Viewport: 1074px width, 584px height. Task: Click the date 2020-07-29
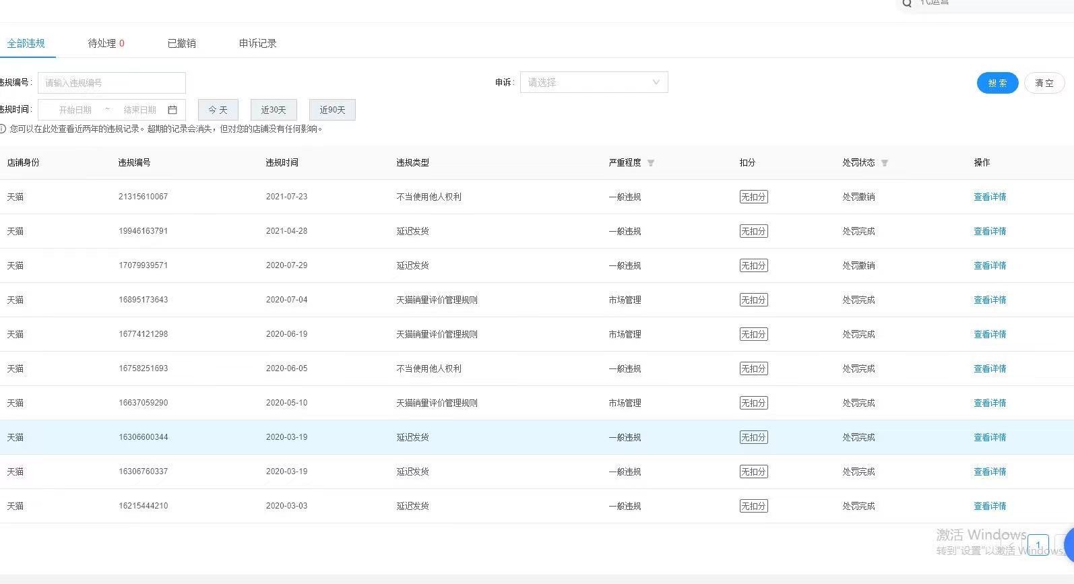pos(286,265)
